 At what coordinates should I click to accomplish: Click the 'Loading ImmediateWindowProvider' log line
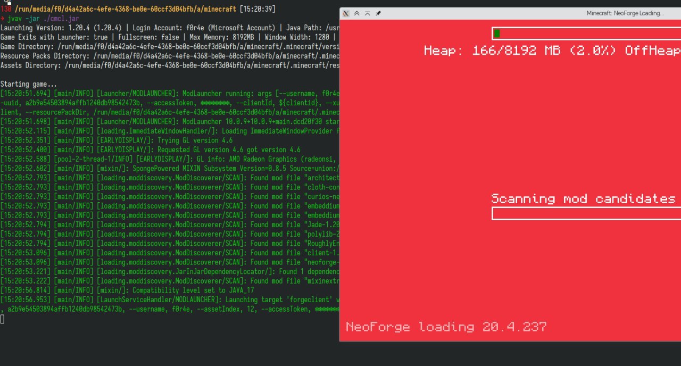click(170, 131)
